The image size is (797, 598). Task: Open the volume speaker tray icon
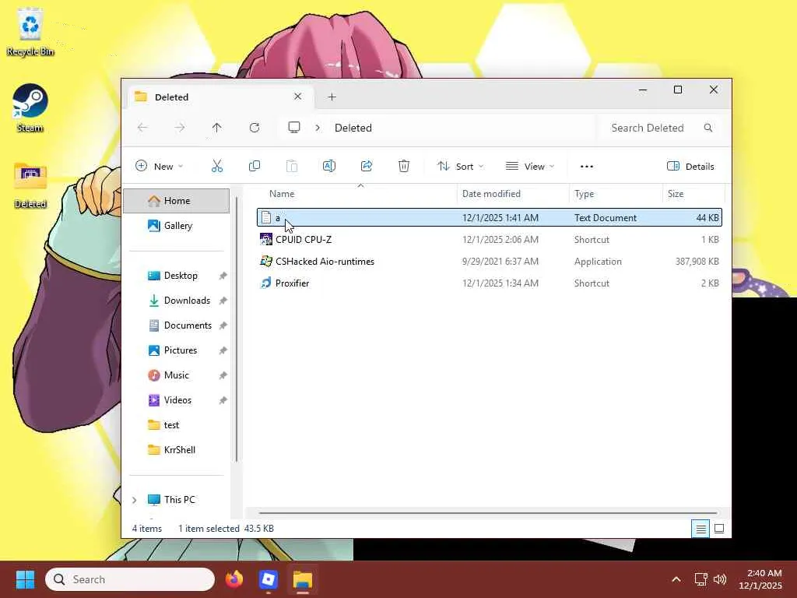(x=720, y=579)
